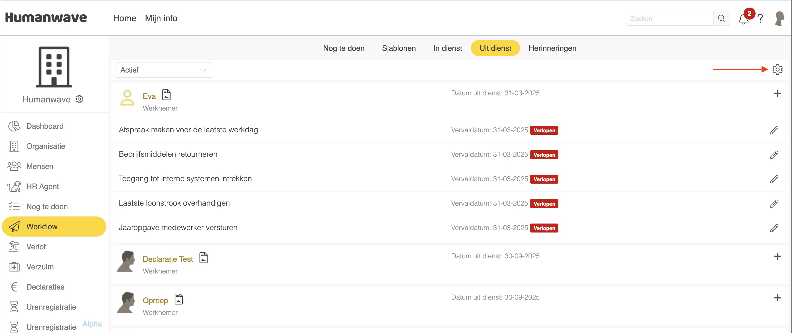The height and width of the screenshot is (333, 792).
Task: Click the search magnifier button
Action: pos(721,18)
